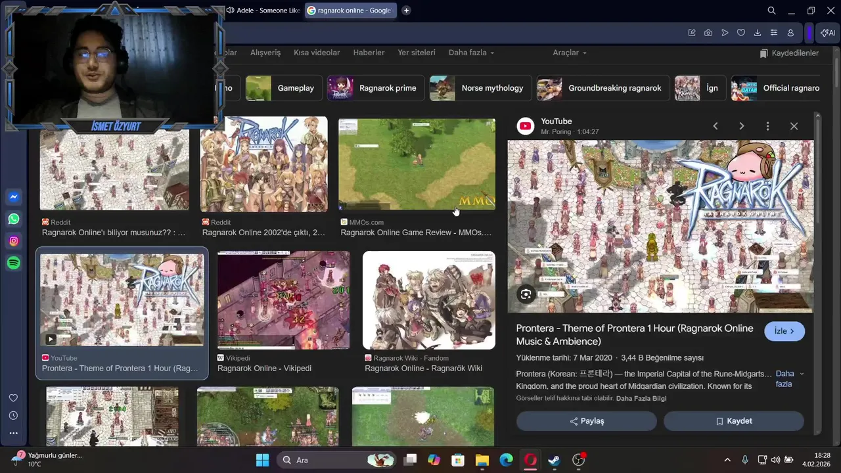Click the tab search magnifier icon
Viewport: 841px width, 473px height.
coord(772,11)
